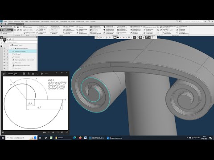Show the hidden Эскиз:2 item
214x160 pixels.
(4, 63)
